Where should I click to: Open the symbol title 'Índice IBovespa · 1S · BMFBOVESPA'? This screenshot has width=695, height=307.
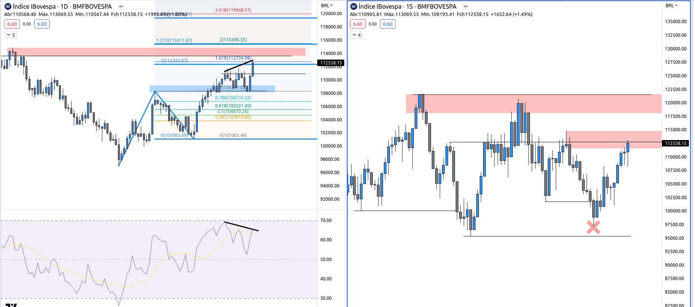[x=407, y=6]
